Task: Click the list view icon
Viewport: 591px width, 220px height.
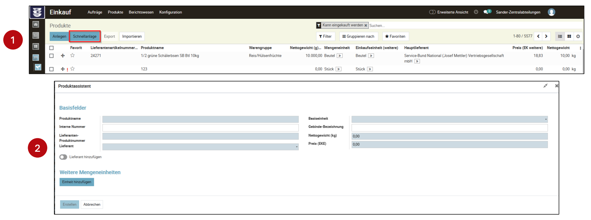Action: (560, 36)
